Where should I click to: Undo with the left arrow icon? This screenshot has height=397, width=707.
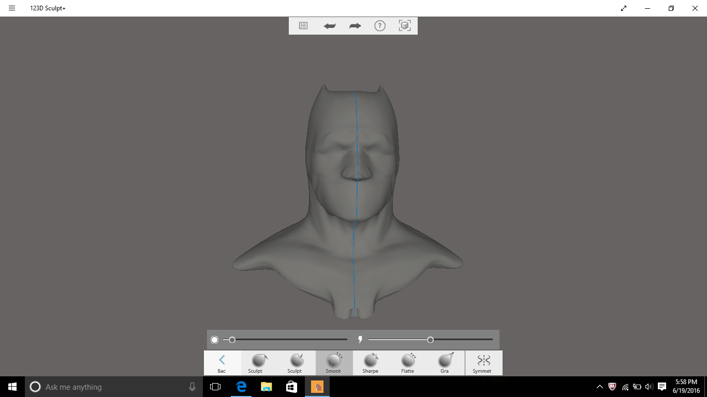[330, 26]
